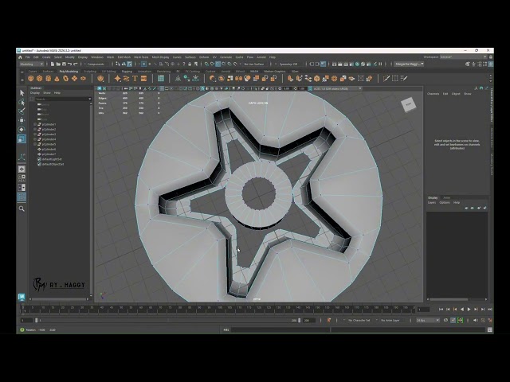This screenshot has height=382, width=510.
Task: Activate the Paint Selection tool
Action: point(22,111)
